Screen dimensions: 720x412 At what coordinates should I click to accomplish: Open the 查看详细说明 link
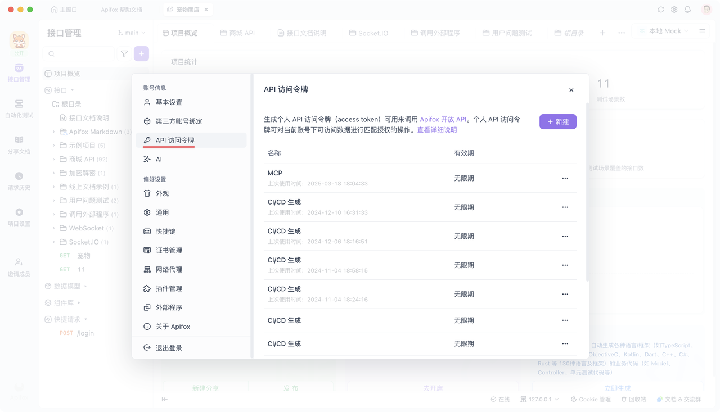[437, 130]
